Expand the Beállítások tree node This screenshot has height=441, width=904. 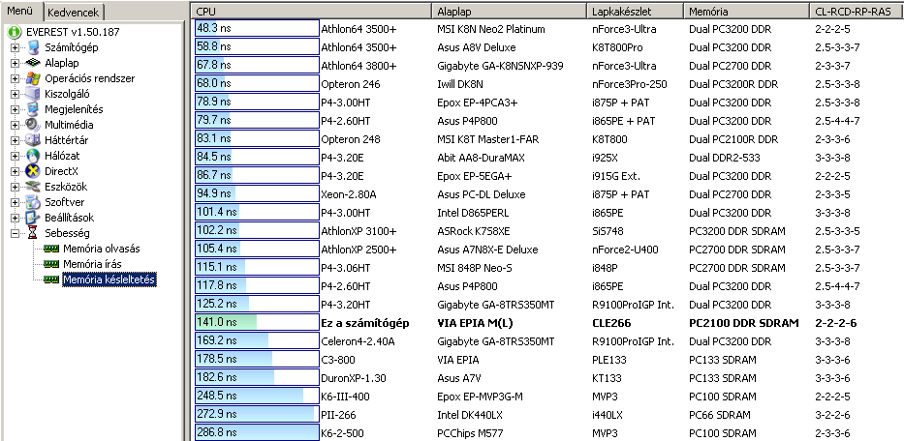coord(15,219)
